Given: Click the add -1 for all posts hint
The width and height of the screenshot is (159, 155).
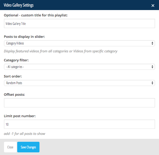Looking at the screenshot, I should tap(24, 134).
